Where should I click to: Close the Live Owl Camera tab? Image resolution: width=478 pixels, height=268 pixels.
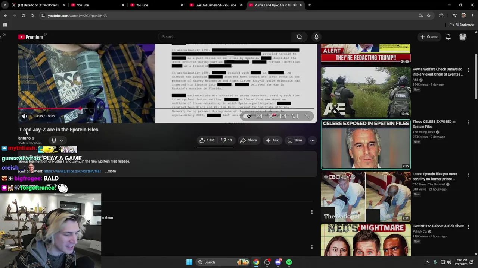click(241, 5)
